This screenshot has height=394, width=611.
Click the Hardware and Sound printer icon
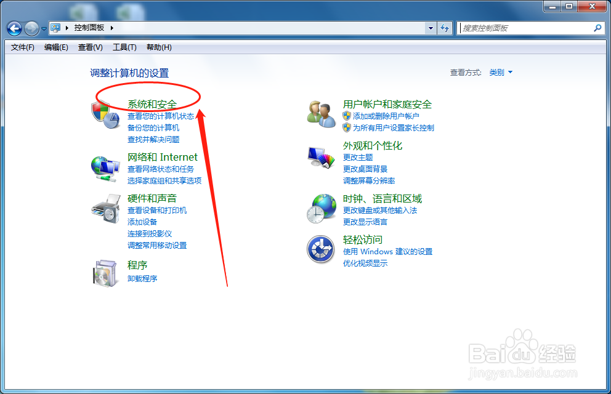point(105,209)
